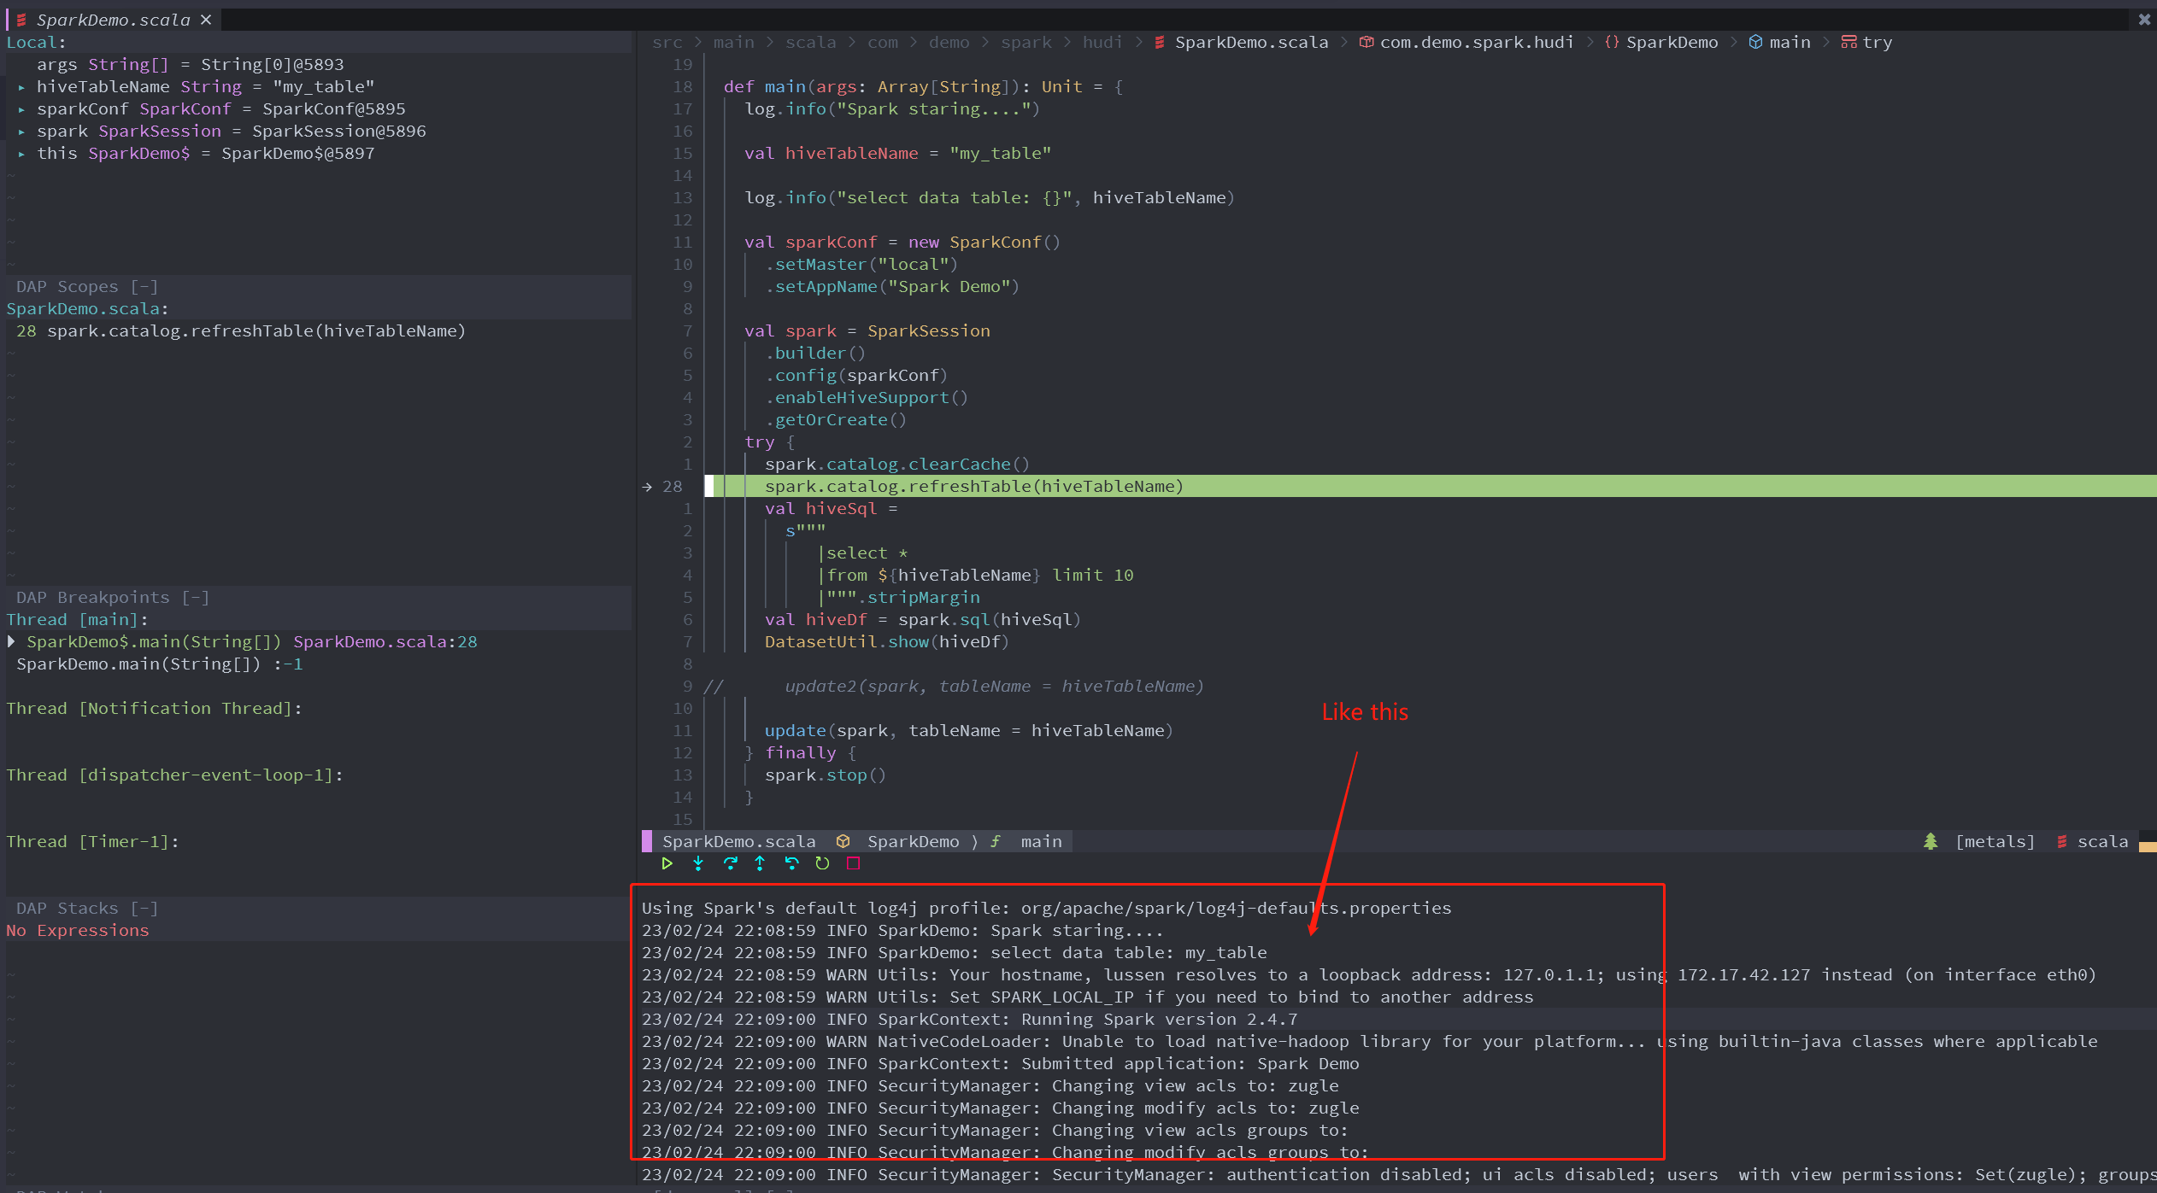Step into with the down-arrow debug icon
Image resolution: width=2157 pixels, height=1193 pixels.
click(x=698, y=863)
